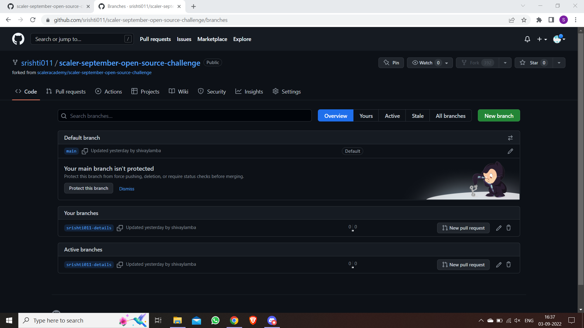The width and height of the screenshot is (584, 328).
Task: Copy the main branch name
Action: click(x=85, y=151)
